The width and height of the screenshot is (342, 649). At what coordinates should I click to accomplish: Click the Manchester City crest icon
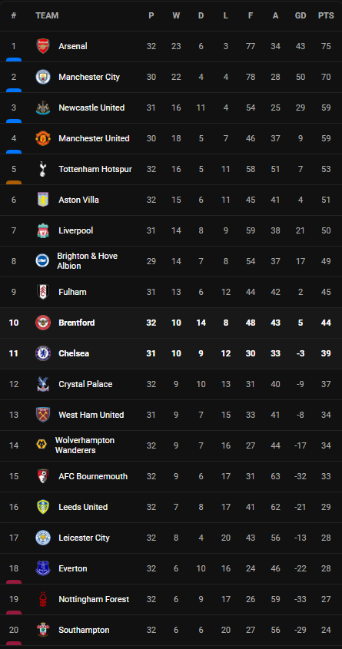(x=43, y=77)
